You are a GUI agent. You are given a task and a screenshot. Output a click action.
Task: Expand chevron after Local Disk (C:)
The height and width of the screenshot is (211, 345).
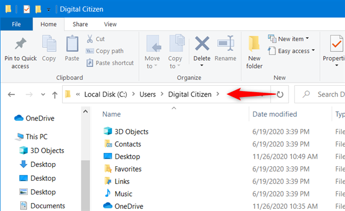click(133, 94)
